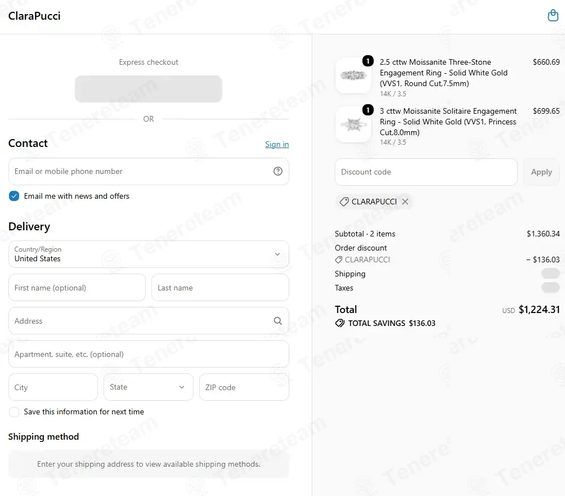Remove the CLARAPUCCI discount code tag

click(405, 202)
